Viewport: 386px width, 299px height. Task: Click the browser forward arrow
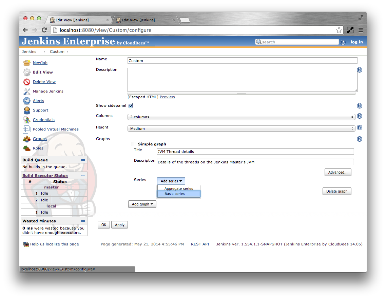35,30
